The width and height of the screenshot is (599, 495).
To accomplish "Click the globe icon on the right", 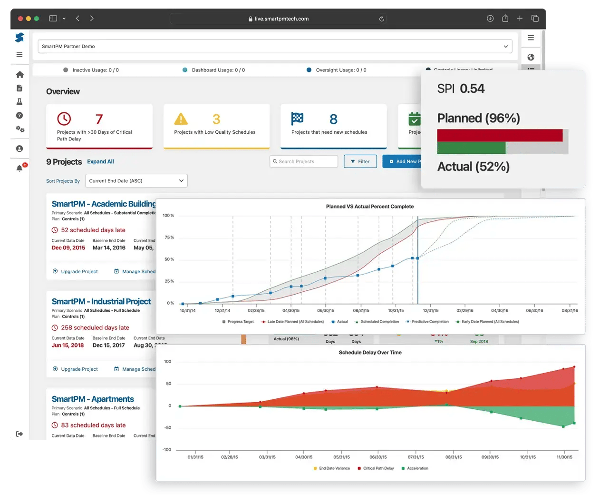I will tap(531, 57).
